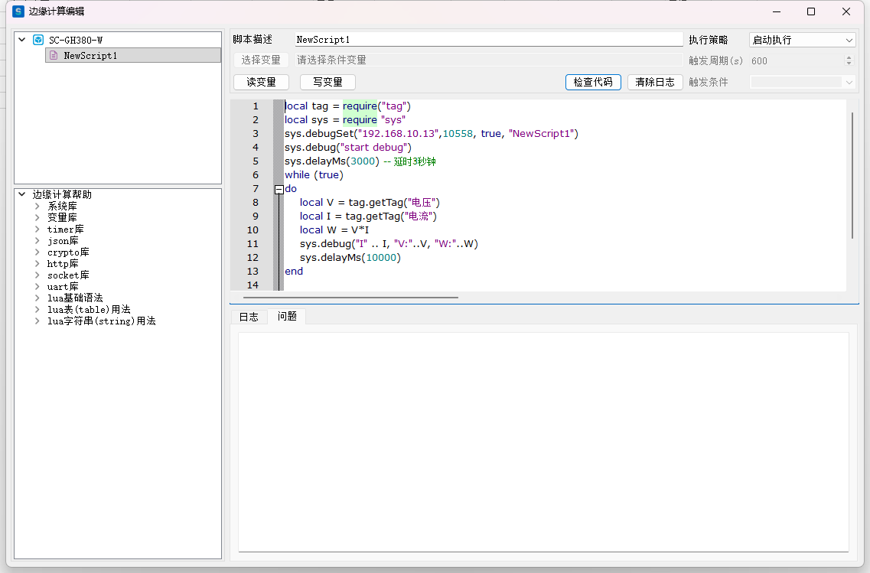Click the 脚本描述 input field

click(x=488, y=40)
